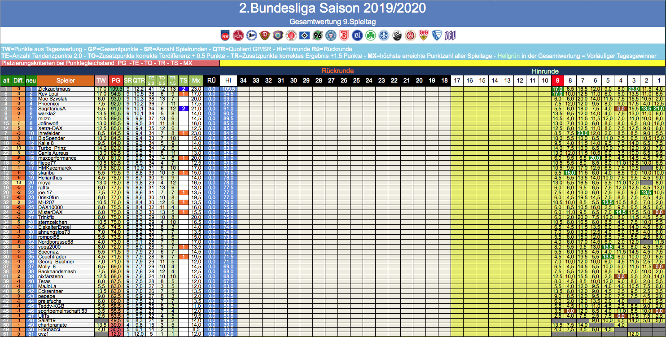Click the Hannover 96 club logo
The width and height of the screenshot is (666, 337).
tap(318, 35)
